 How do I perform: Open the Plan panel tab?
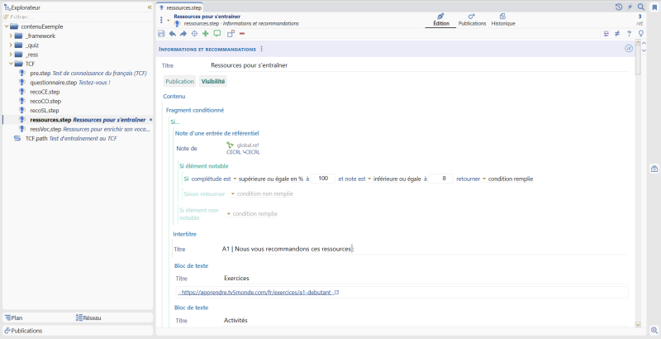tap(38, 318)
